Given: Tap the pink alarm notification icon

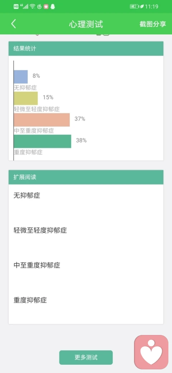Looking at the screenshot, I should 46,7.
